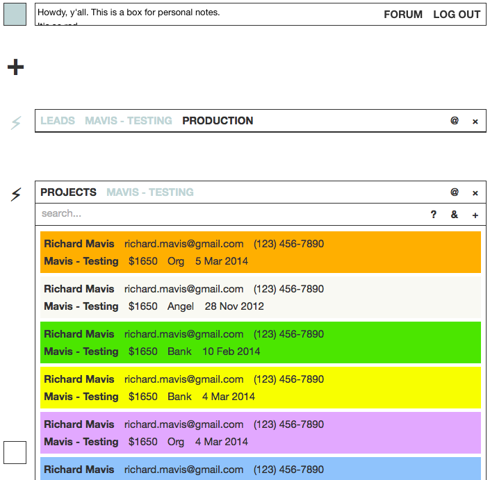
Task: Select the LEADS tab
Action: (58, 121)
